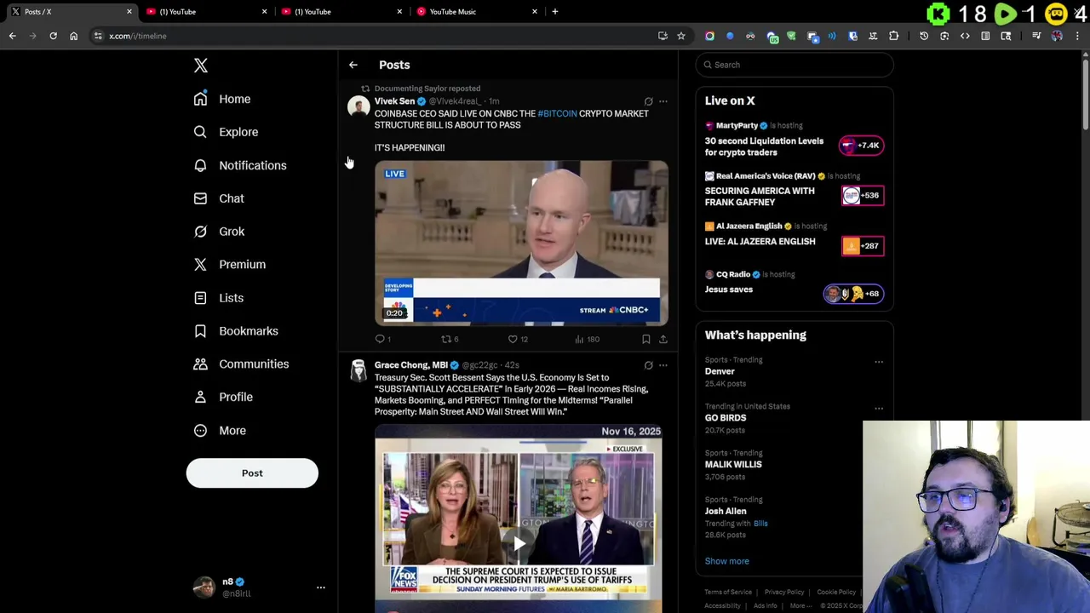Open Communities in the sidebar

click(241, 364)
